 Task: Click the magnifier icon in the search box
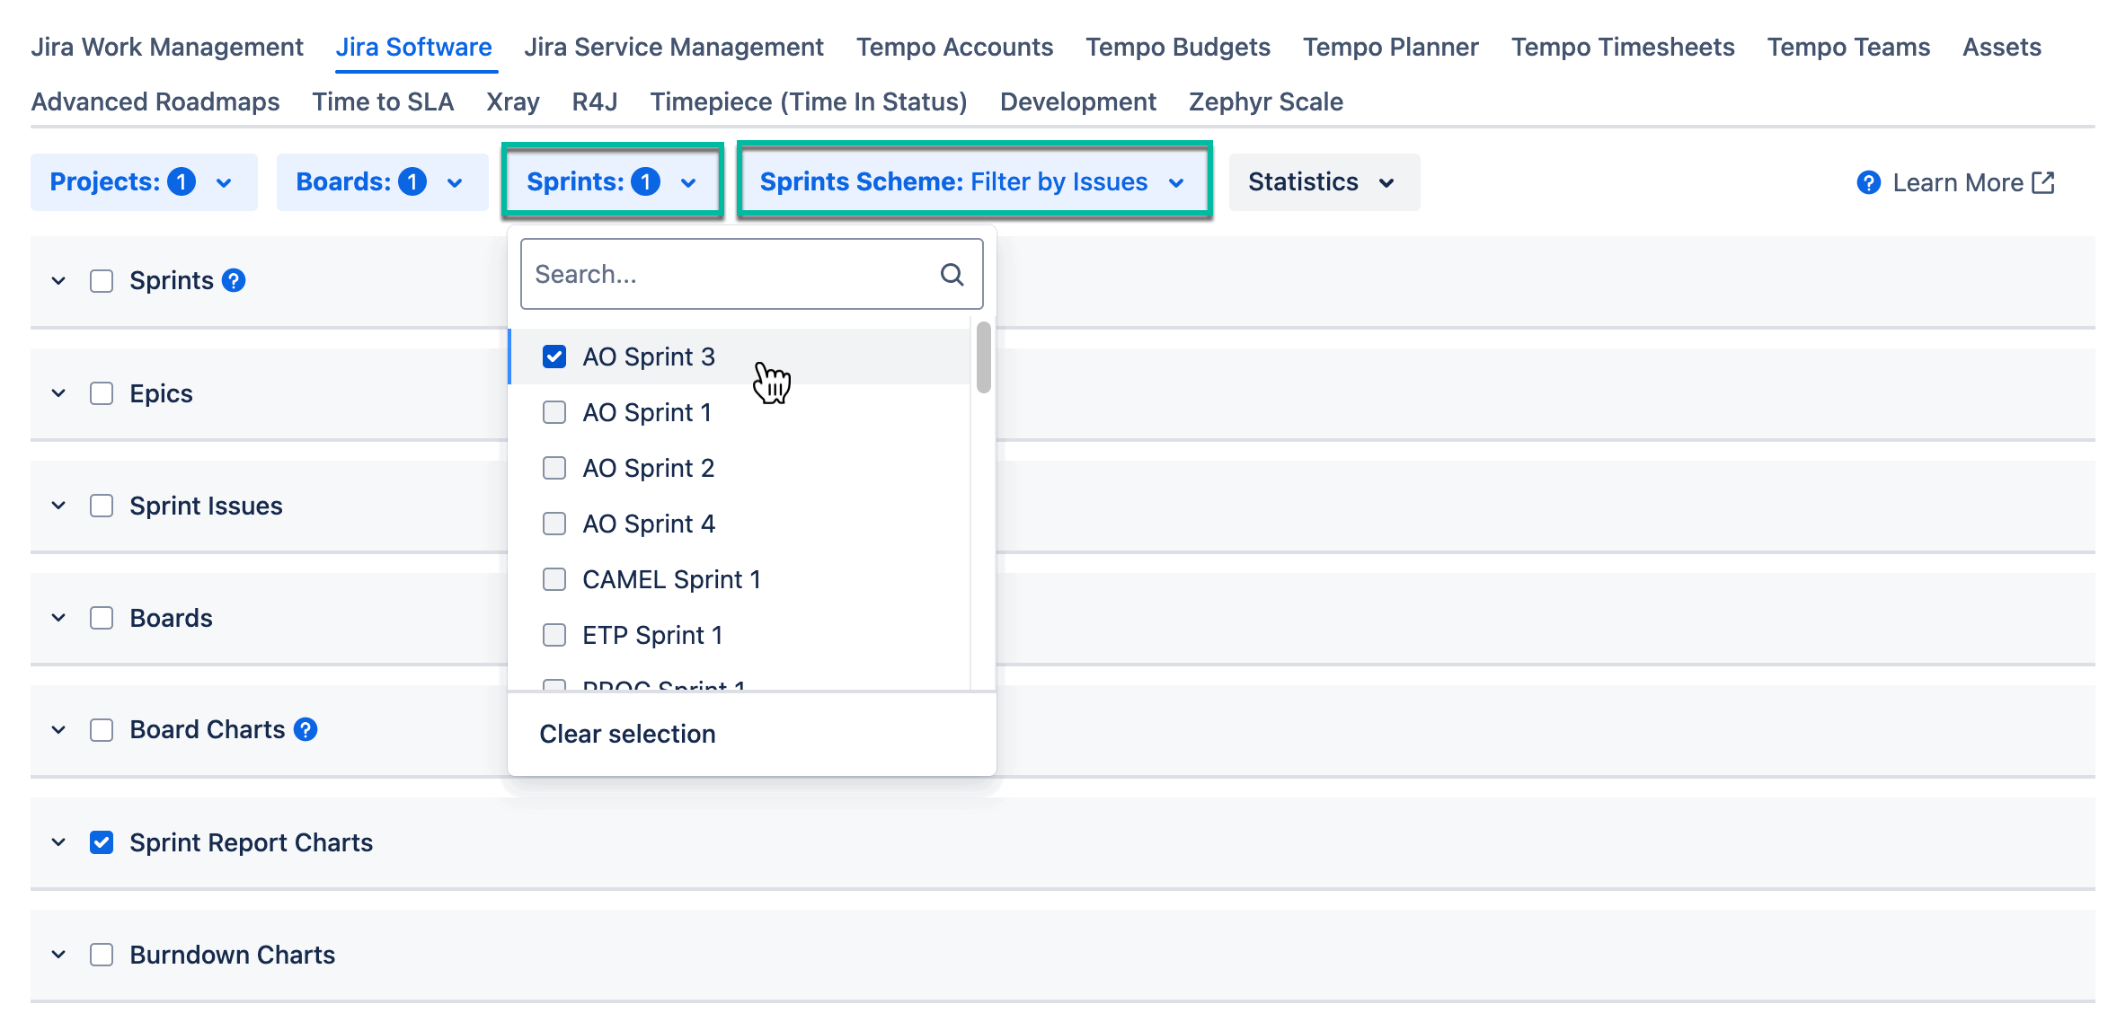pos(951,273)
